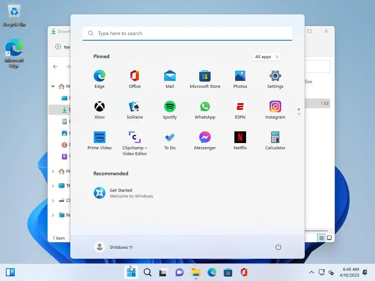The height and width of the screenshot is (281, 375).
Task: Open the Calculator app
Action: [x=275, y=141]
